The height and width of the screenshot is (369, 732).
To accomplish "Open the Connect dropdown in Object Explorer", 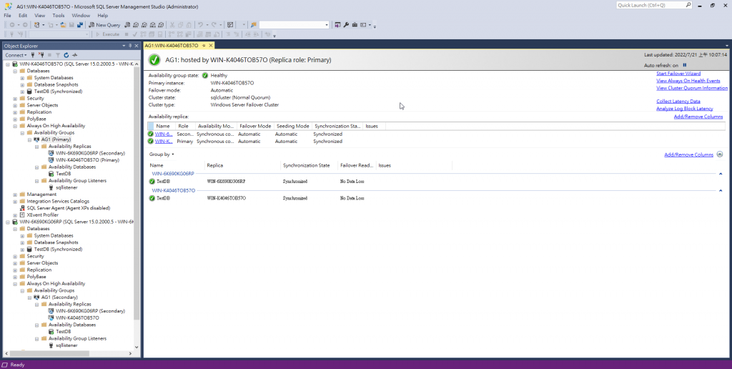I will click(16, 55).
